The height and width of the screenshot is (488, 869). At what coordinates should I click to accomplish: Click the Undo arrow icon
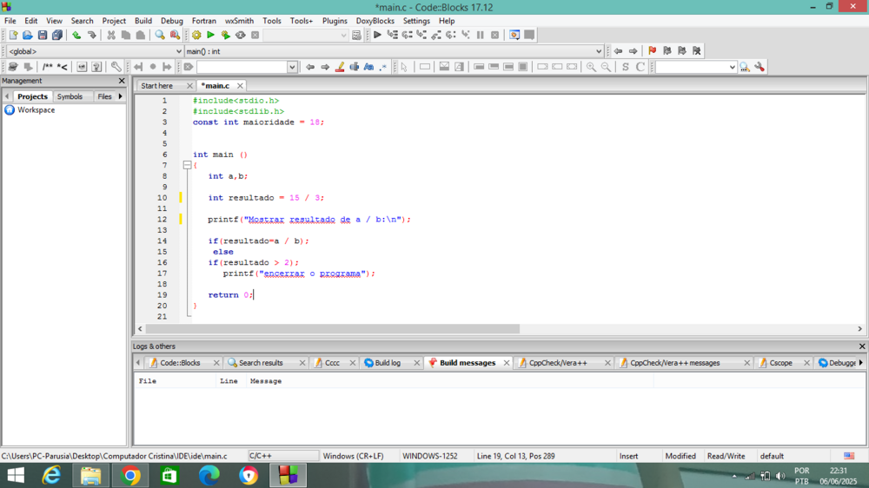[x=76, y=36]
